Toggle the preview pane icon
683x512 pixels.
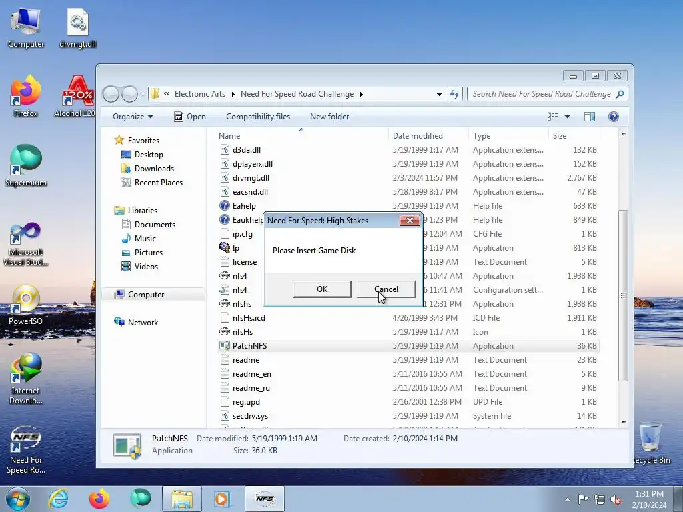(590, 116)
